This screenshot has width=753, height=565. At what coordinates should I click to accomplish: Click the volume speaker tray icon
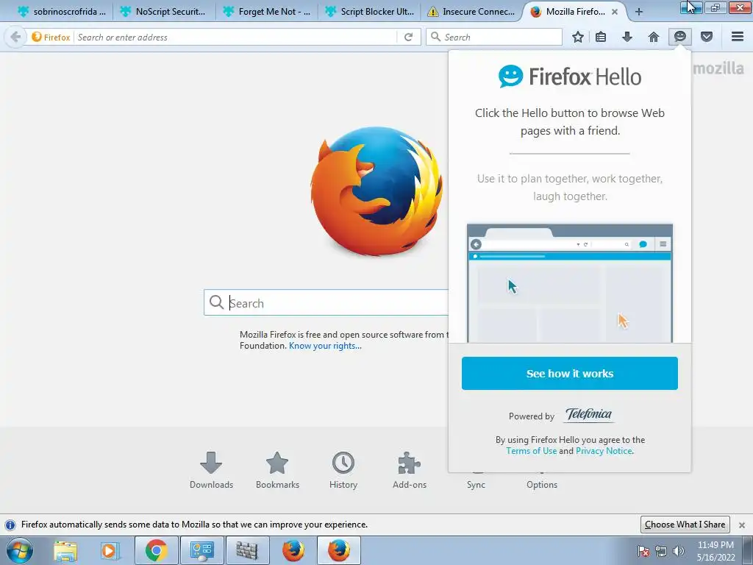[x=679, y=551]
